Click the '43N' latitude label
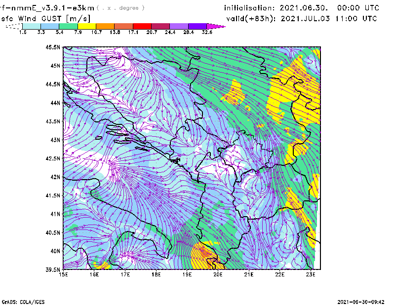 55,140
